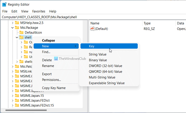This screenshot has width=186, height=113.
Task: Open the Favorites menu
Action: click(39, 11)
